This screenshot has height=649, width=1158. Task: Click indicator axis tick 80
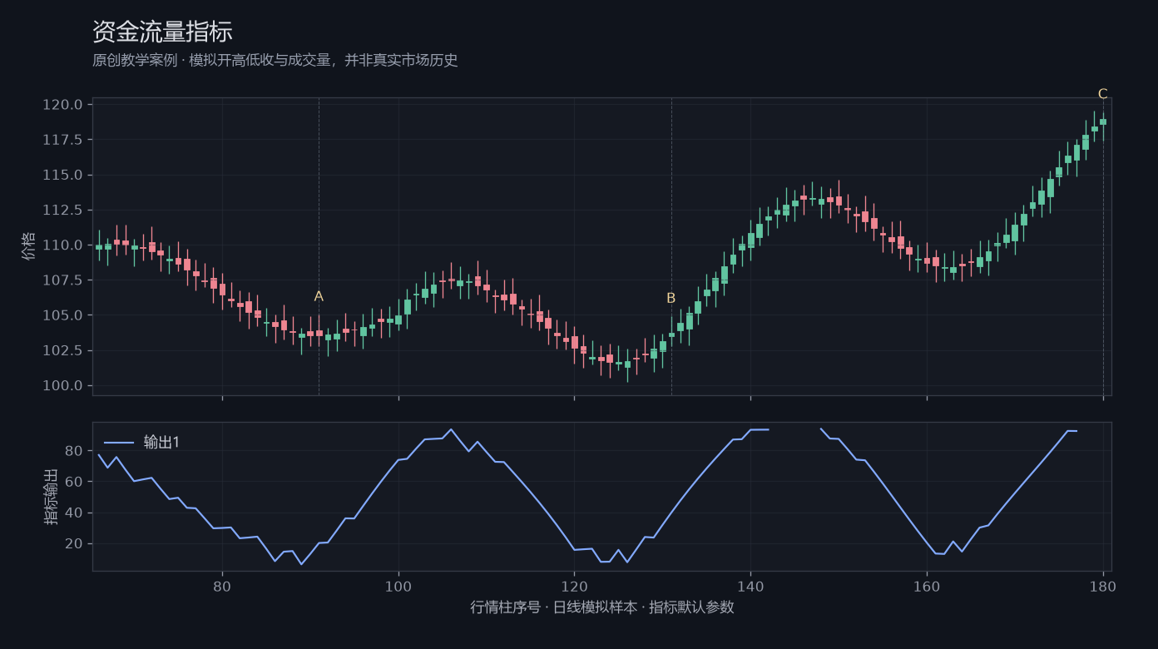[74, 451]
